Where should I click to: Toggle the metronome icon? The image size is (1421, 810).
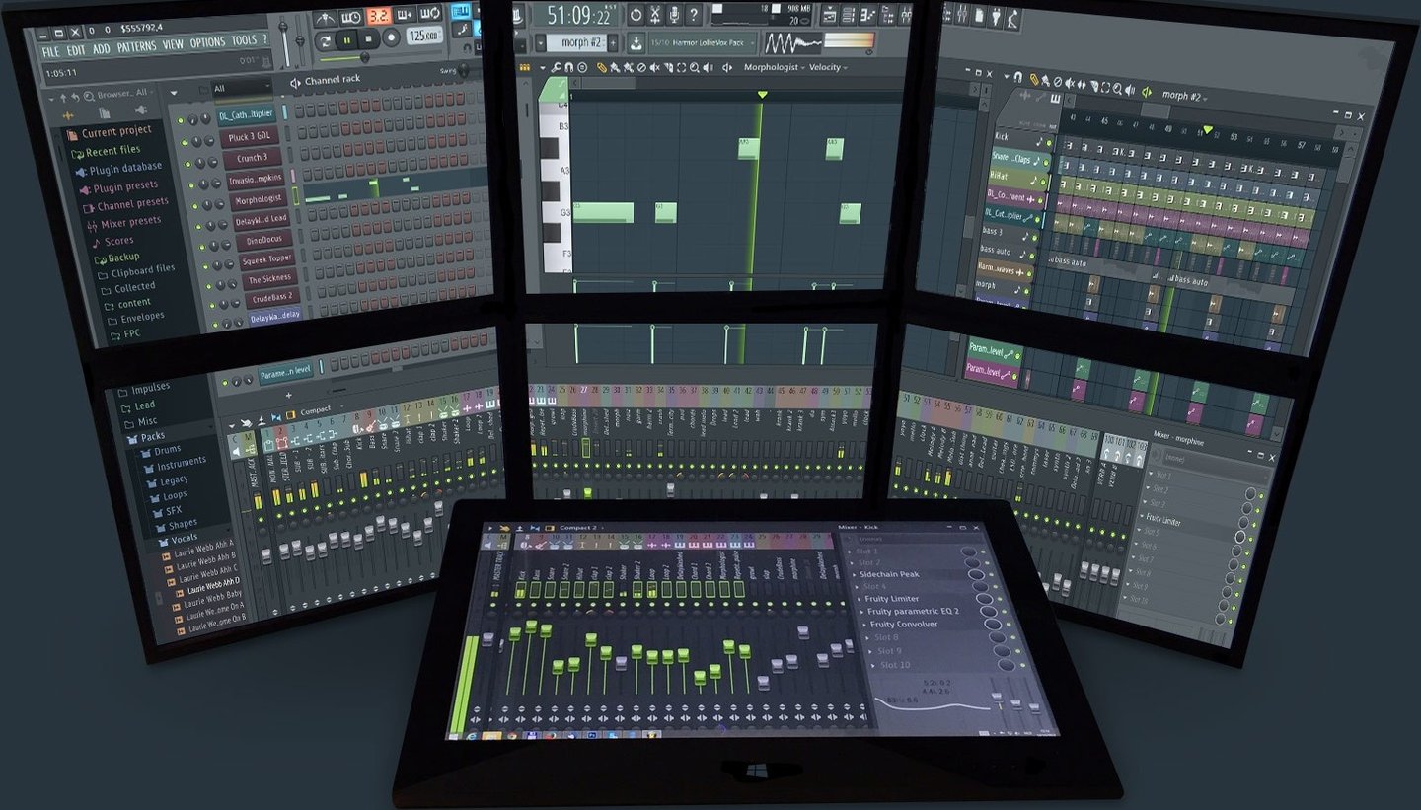pyautogui.click(x=327, y=18)
